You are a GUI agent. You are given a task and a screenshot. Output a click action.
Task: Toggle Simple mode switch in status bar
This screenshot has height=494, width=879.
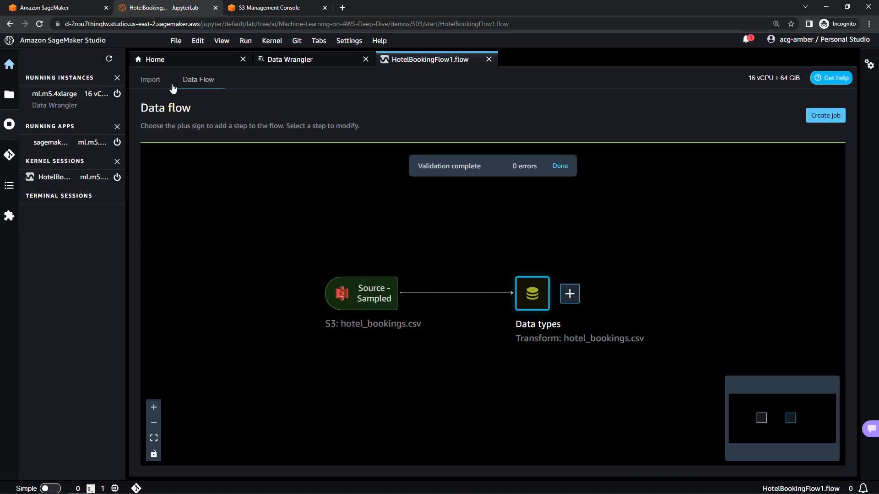pos(50,488)
